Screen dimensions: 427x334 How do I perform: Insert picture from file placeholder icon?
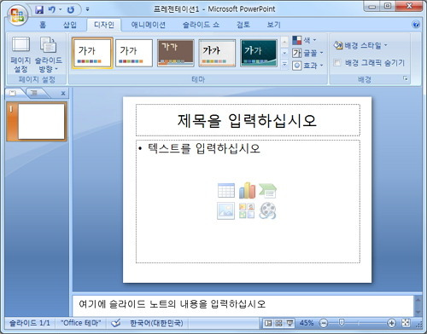tap(225, 210)
